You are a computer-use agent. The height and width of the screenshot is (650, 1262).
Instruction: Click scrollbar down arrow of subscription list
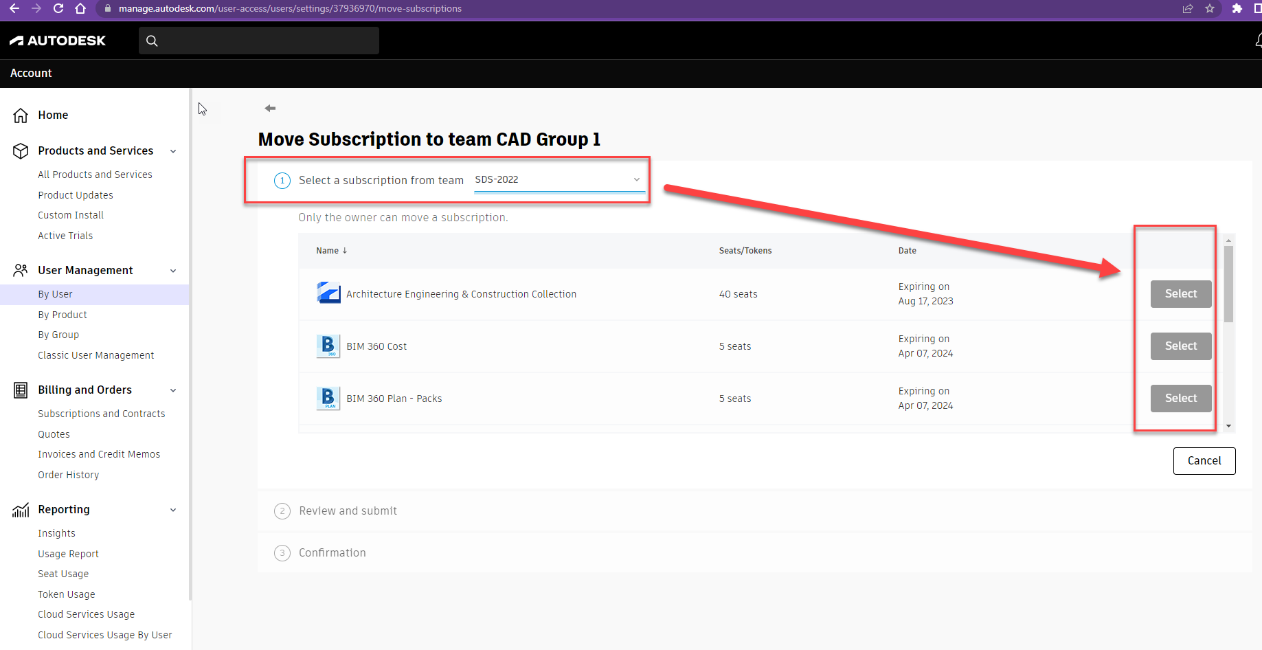point(1229,426)
